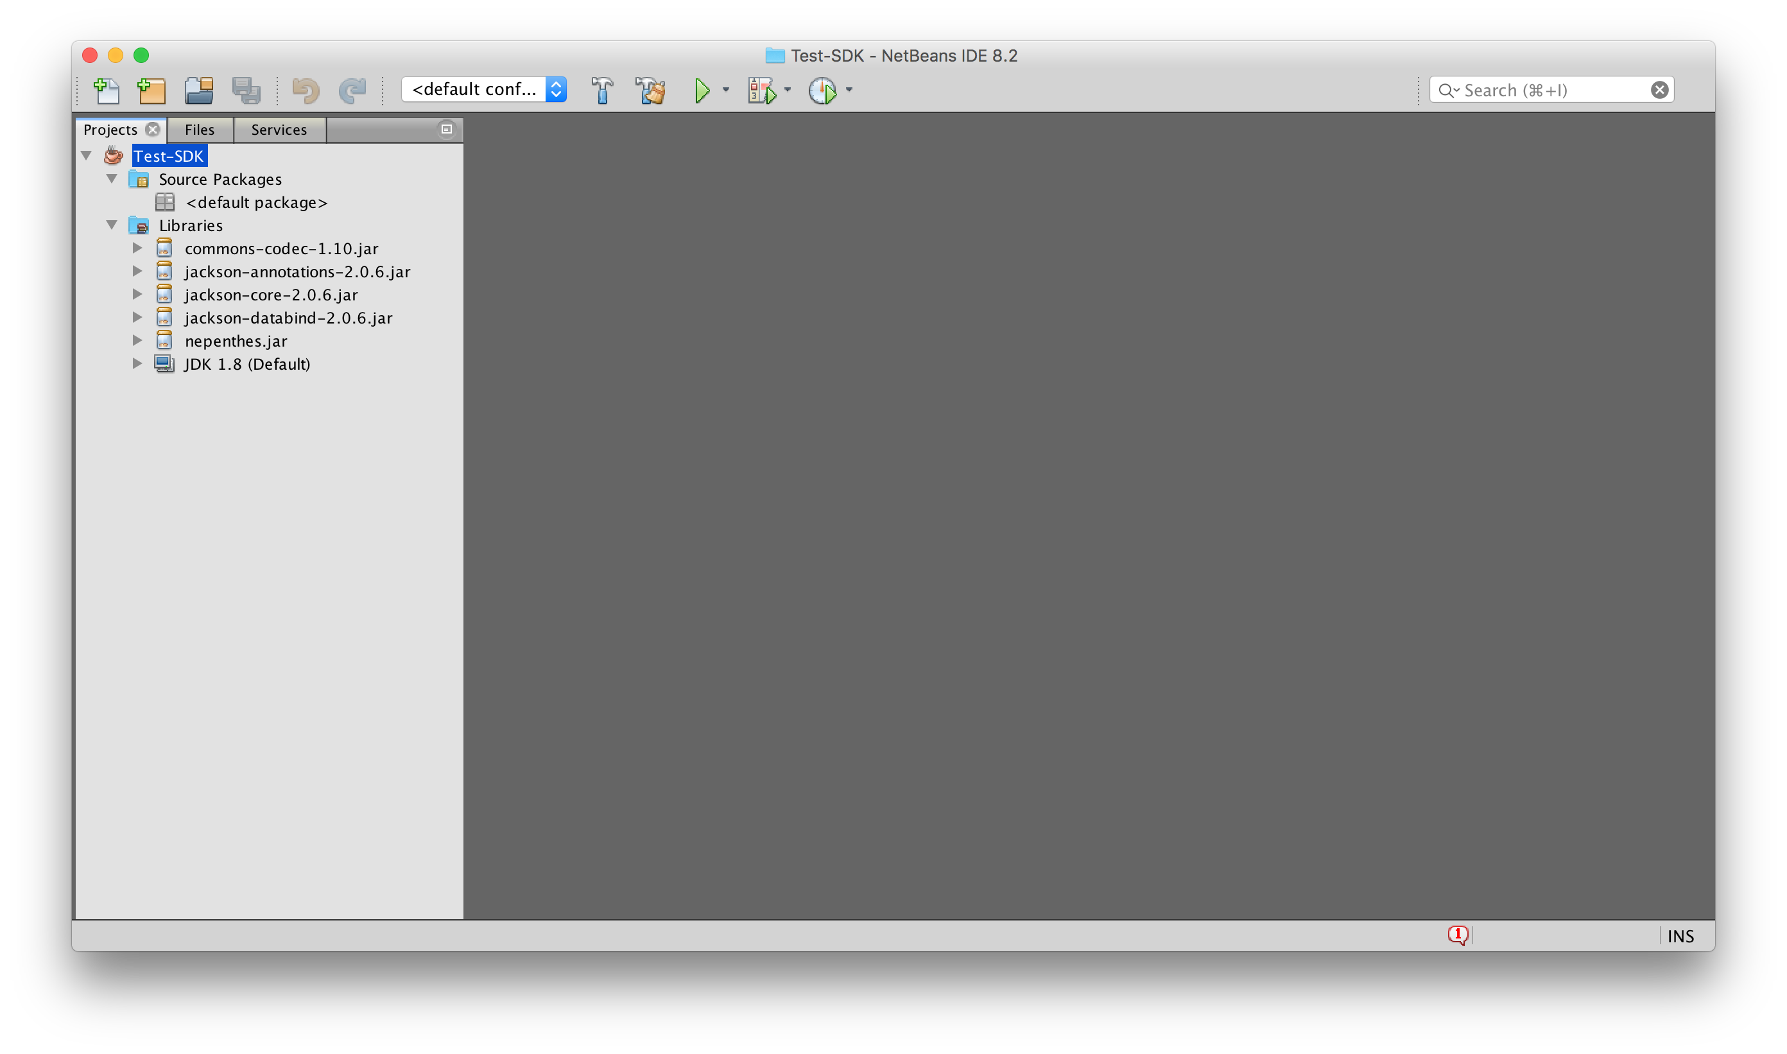Click in the Search input field
Screen dimensions: 1787x1054
tap(1551, 91)
